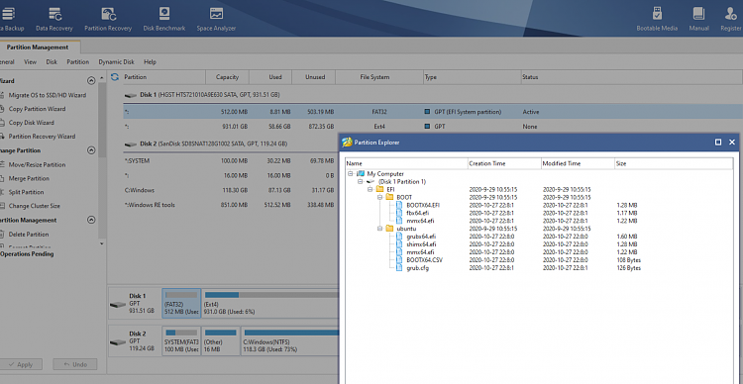Select the C:Windows partition row
Viewport: 743px width, 384px height.
pos(230,190)
